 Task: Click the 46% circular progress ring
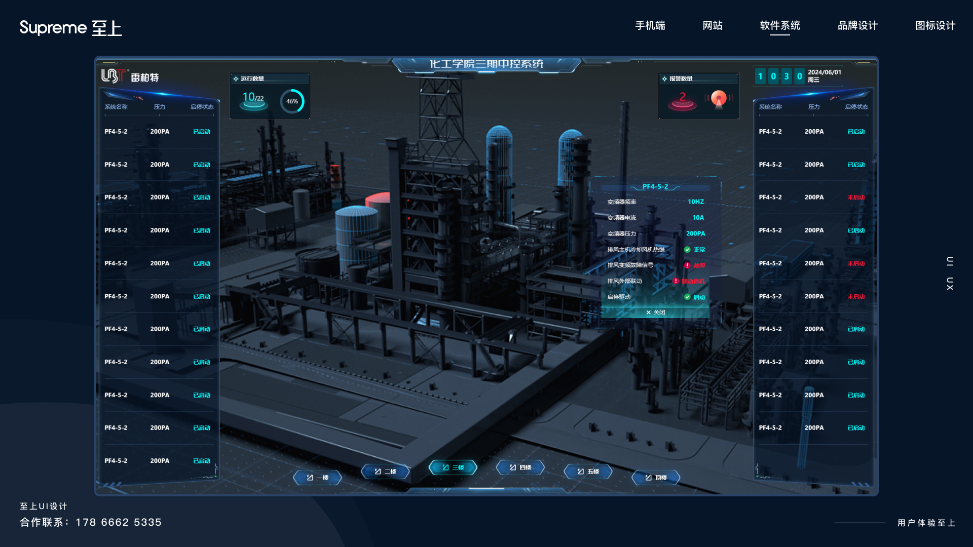[292, 101]
